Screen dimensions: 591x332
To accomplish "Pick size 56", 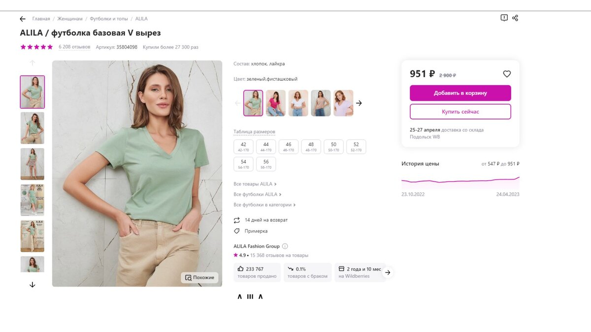I will [266, 164].
